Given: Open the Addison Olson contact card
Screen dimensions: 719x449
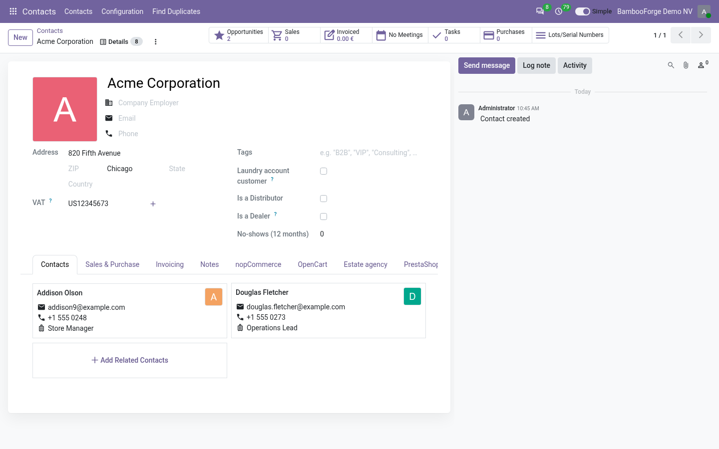Looking at the screenshot, I should [130, 311].
